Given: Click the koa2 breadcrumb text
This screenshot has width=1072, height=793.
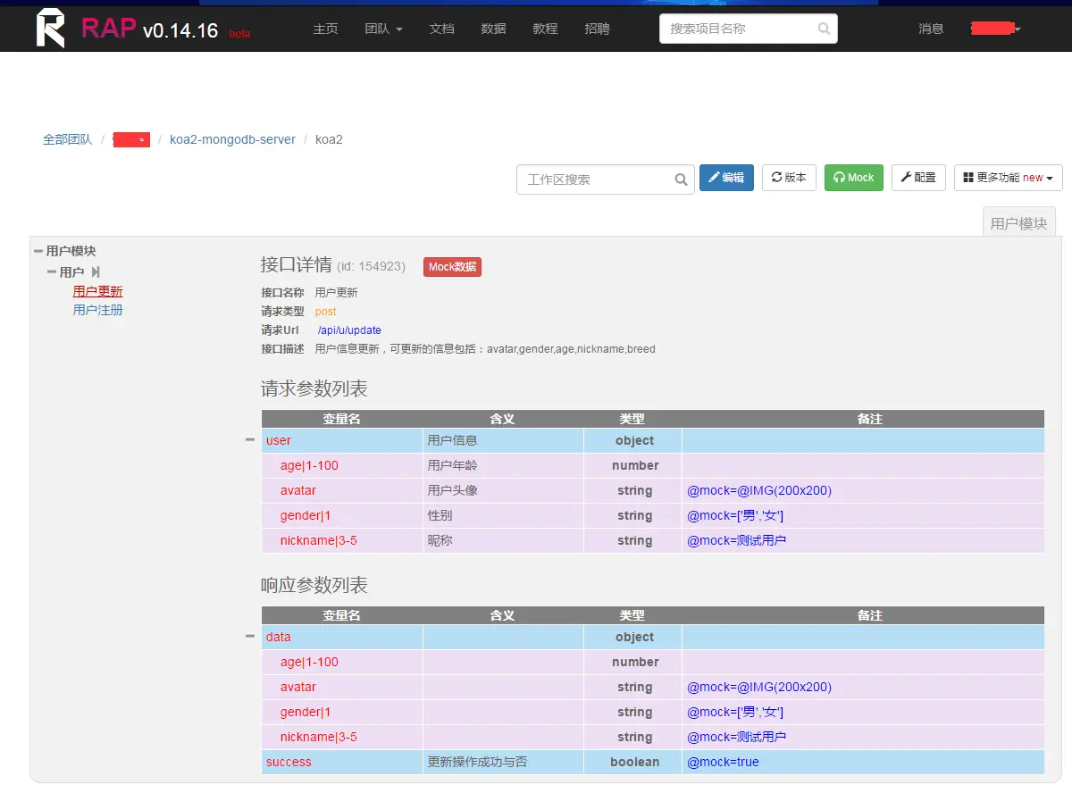Looking at the screenshot, I should (329, 139).
